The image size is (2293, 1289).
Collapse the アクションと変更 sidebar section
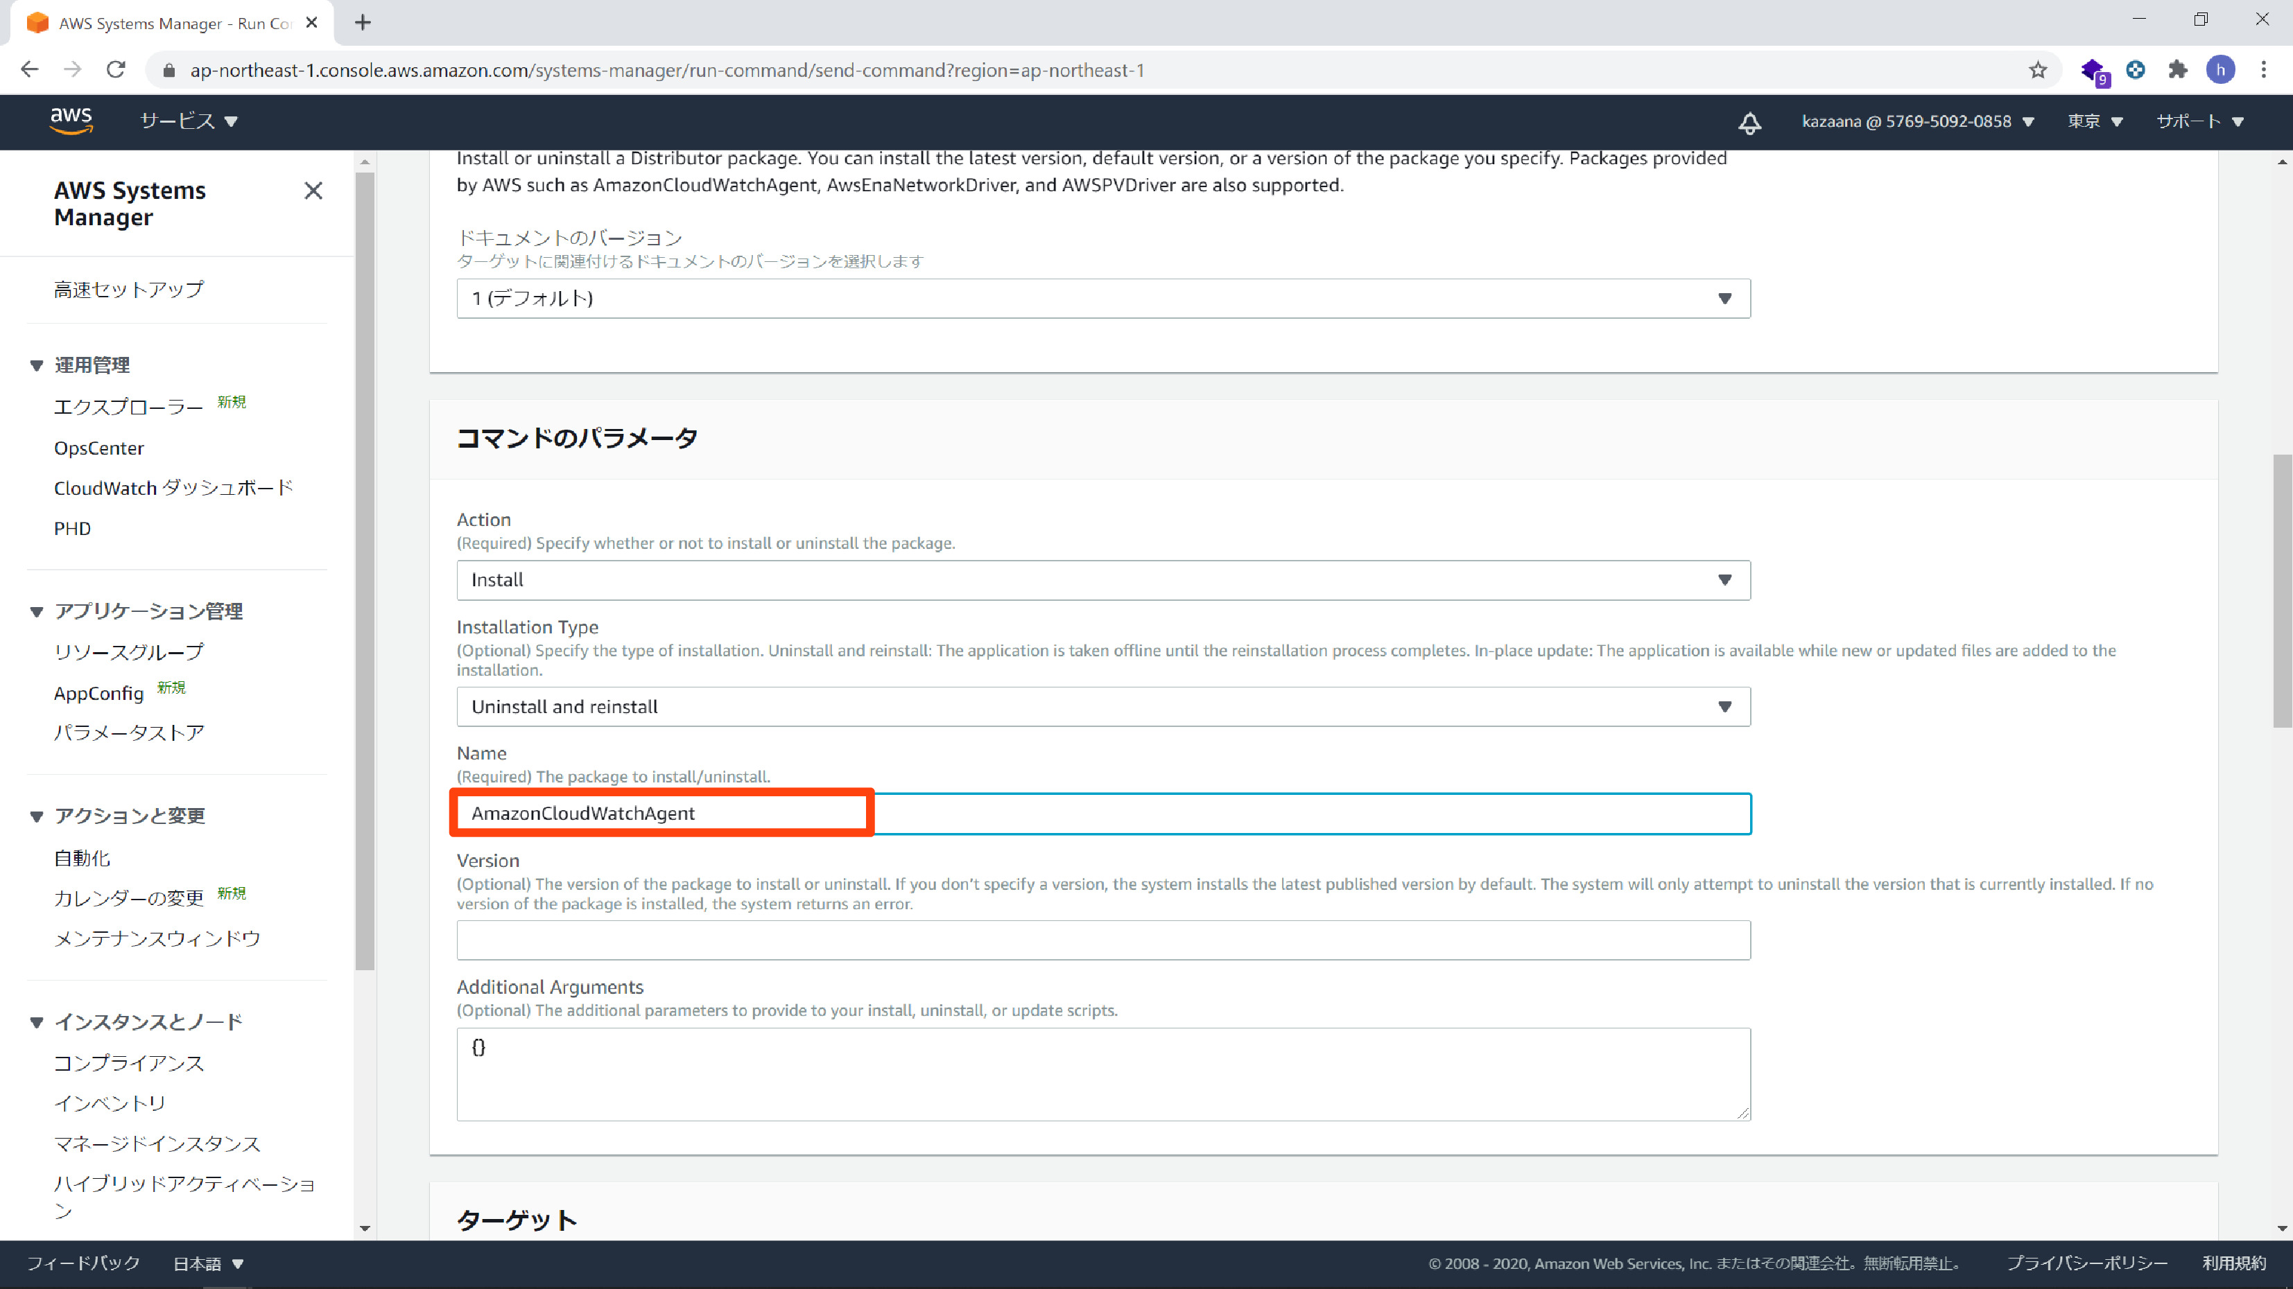37,816
